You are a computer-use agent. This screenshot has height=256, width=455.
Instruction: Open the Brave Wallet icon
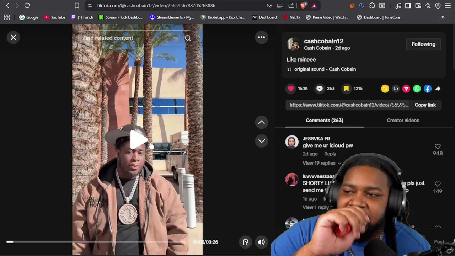[x=418, y=6]
